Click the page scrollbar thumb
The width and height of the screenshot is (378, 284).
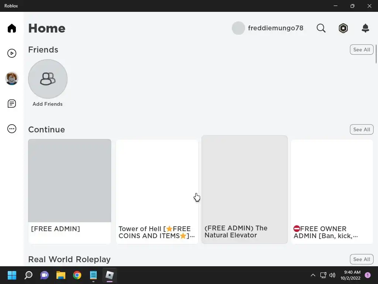[376, 54]
